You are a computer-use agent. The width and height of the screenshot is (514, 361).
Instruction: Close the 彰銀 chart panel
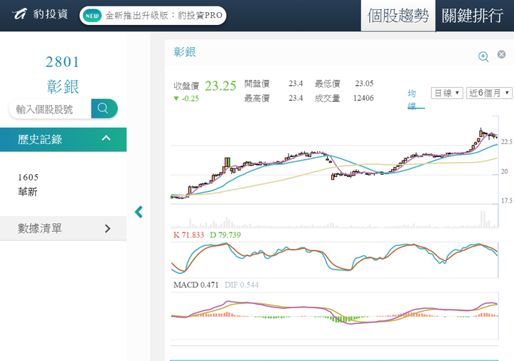tap(501, 54)
